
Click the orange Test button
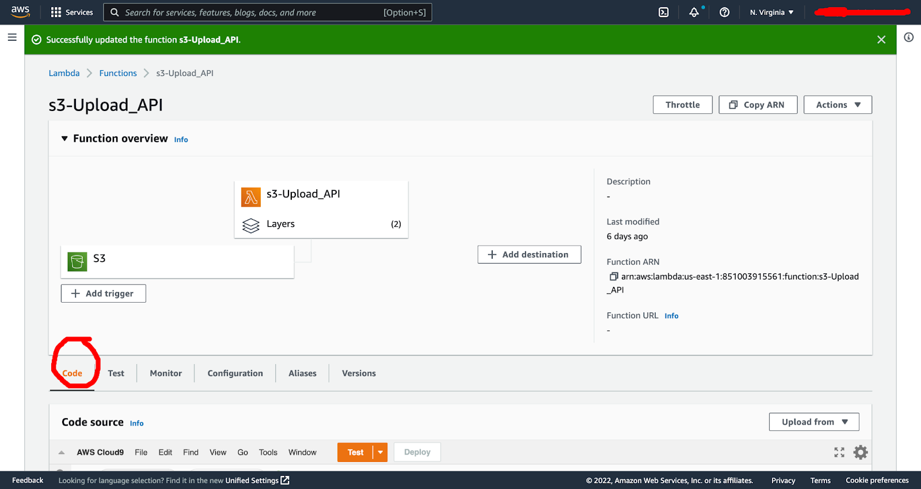pos(355,452)
